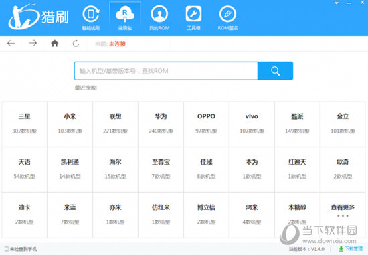The height and width of the screenshot is (255, 368).
Task: Choose the 博立信 brand tile
Action: point(206,215)
